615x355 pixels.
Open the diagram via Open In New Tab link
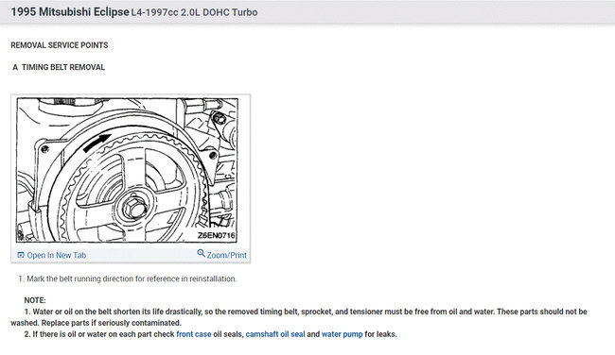tap(57, 255)
